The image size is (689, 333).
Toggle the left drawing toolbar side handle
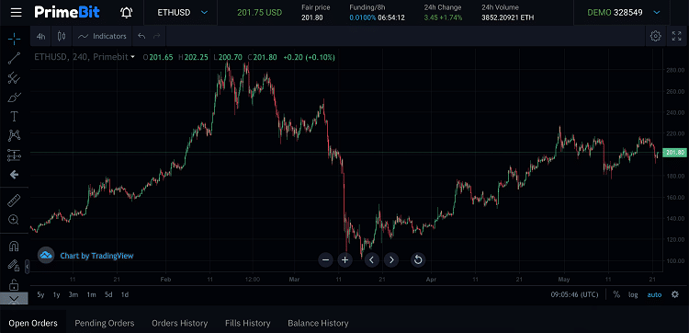tap(28, 267)
